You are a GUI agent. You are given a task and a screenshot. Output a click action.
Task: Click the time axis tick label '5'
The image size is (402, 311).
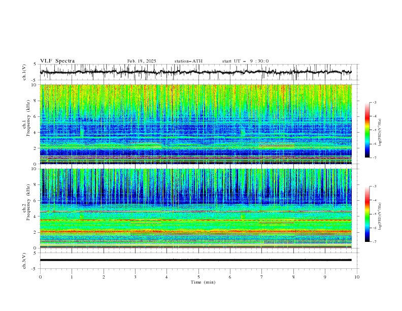pyautogui.click(x=198, y=277)
